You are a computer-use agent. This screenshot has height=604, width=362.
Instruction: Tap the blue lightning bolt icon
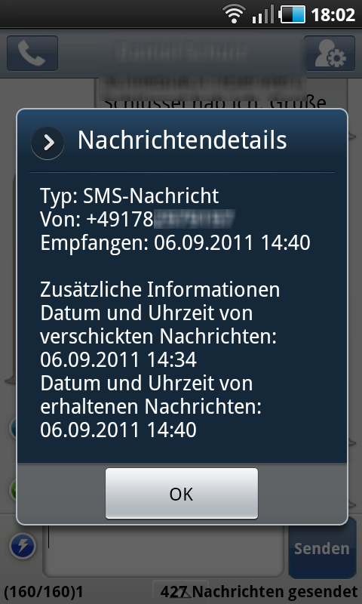[23, 546]
